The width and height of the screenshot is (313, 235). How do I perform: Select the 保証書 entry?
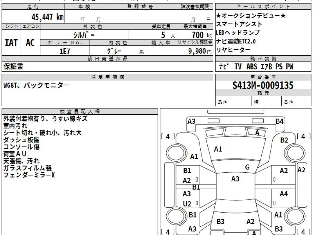(13, 67)
